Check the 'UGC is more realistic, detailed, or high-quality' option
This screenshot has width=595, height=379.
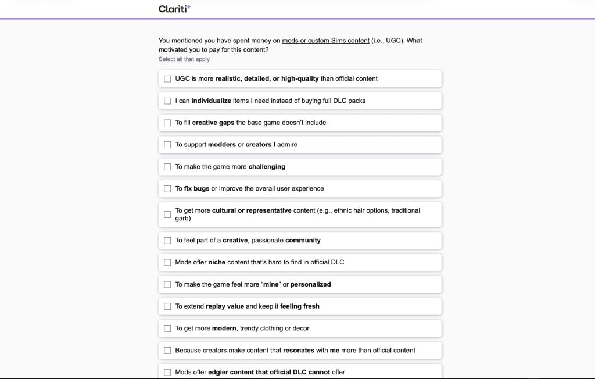pos(168,78)
